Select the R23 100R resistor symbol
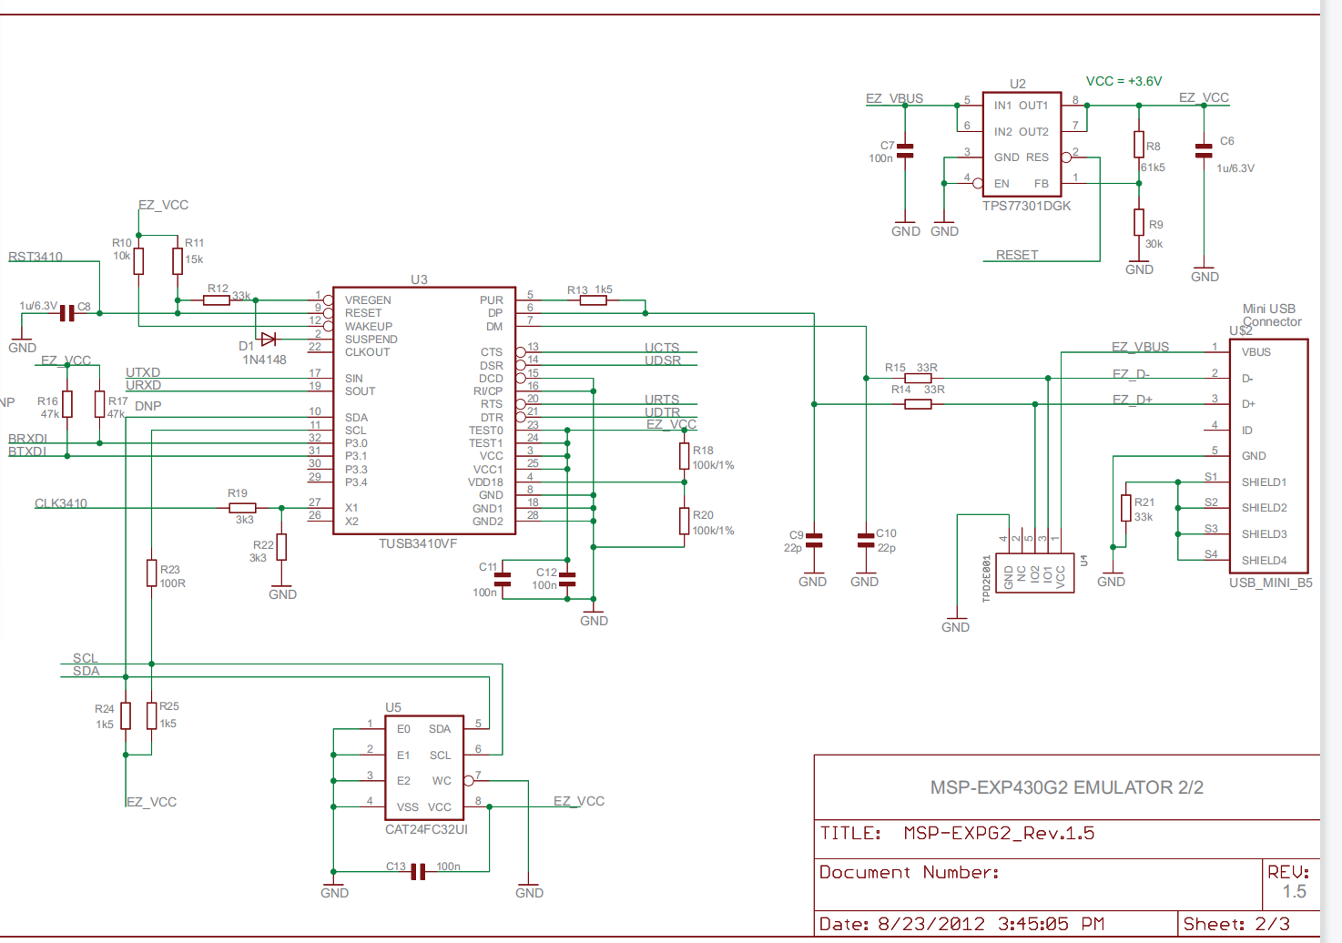1342x943 pixels. [151, 573]
